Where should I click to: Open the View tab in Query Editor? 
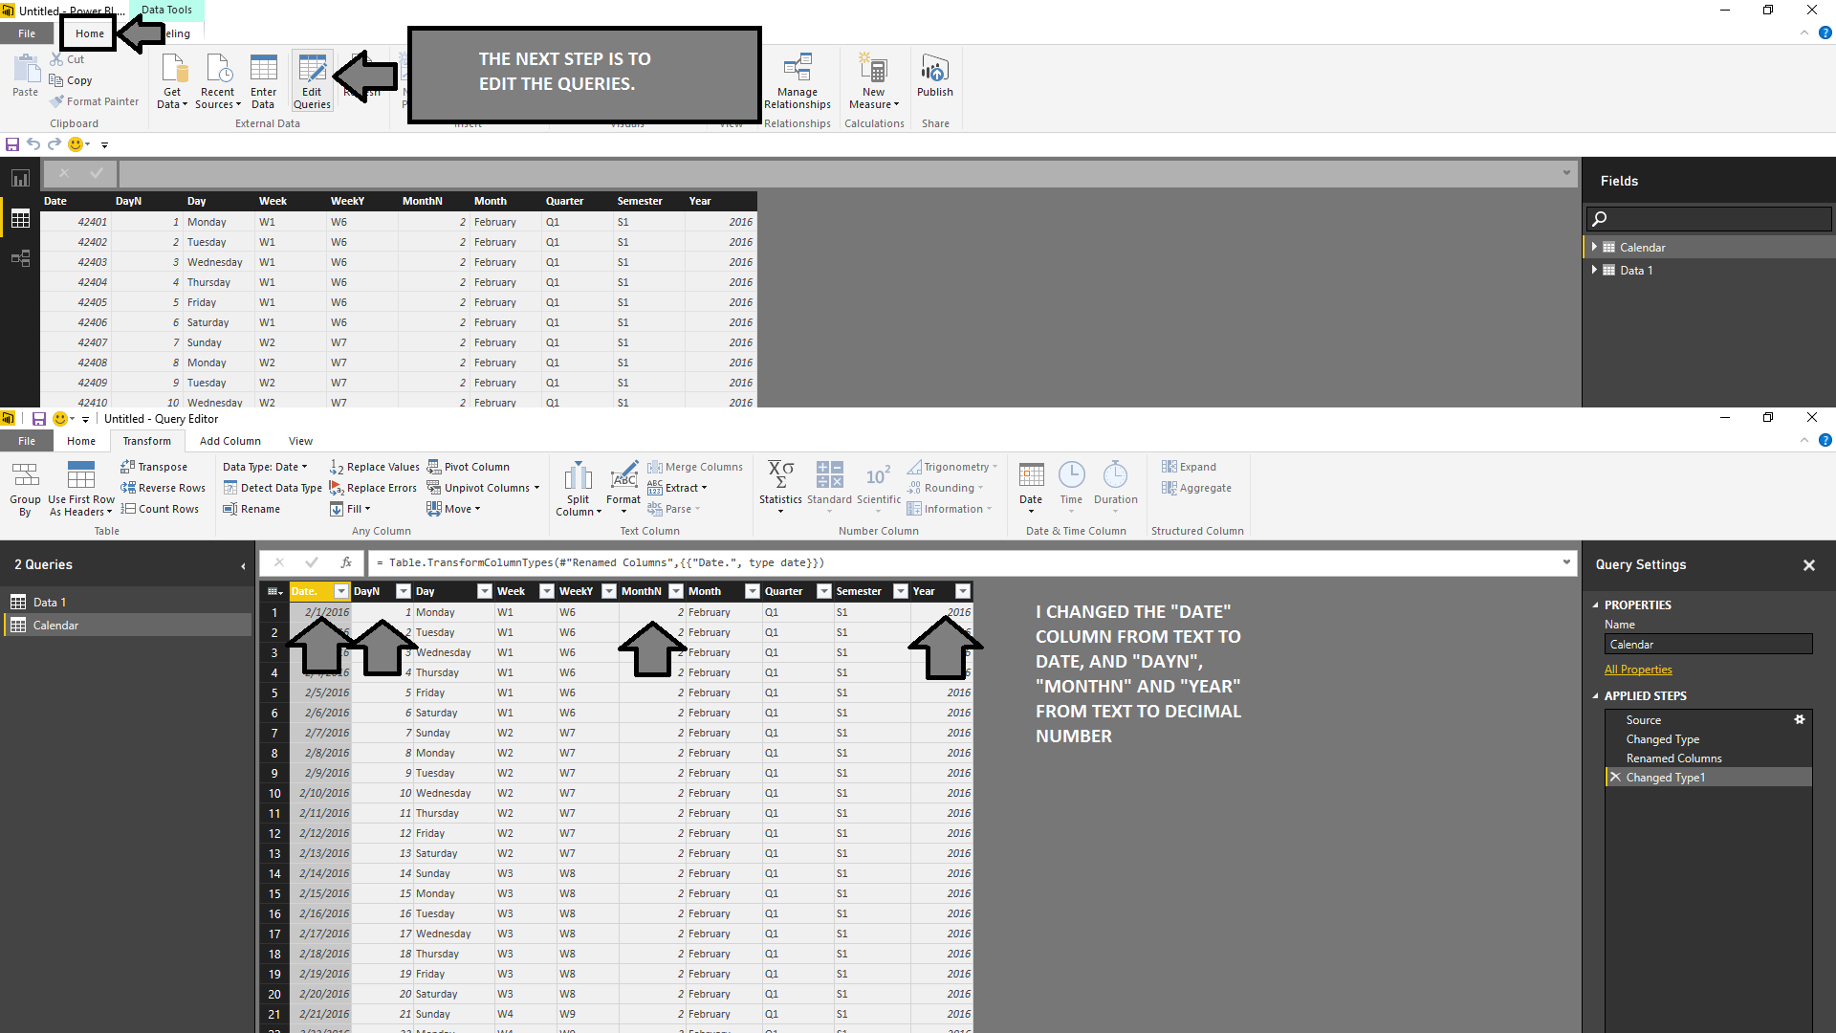point(300,441)
